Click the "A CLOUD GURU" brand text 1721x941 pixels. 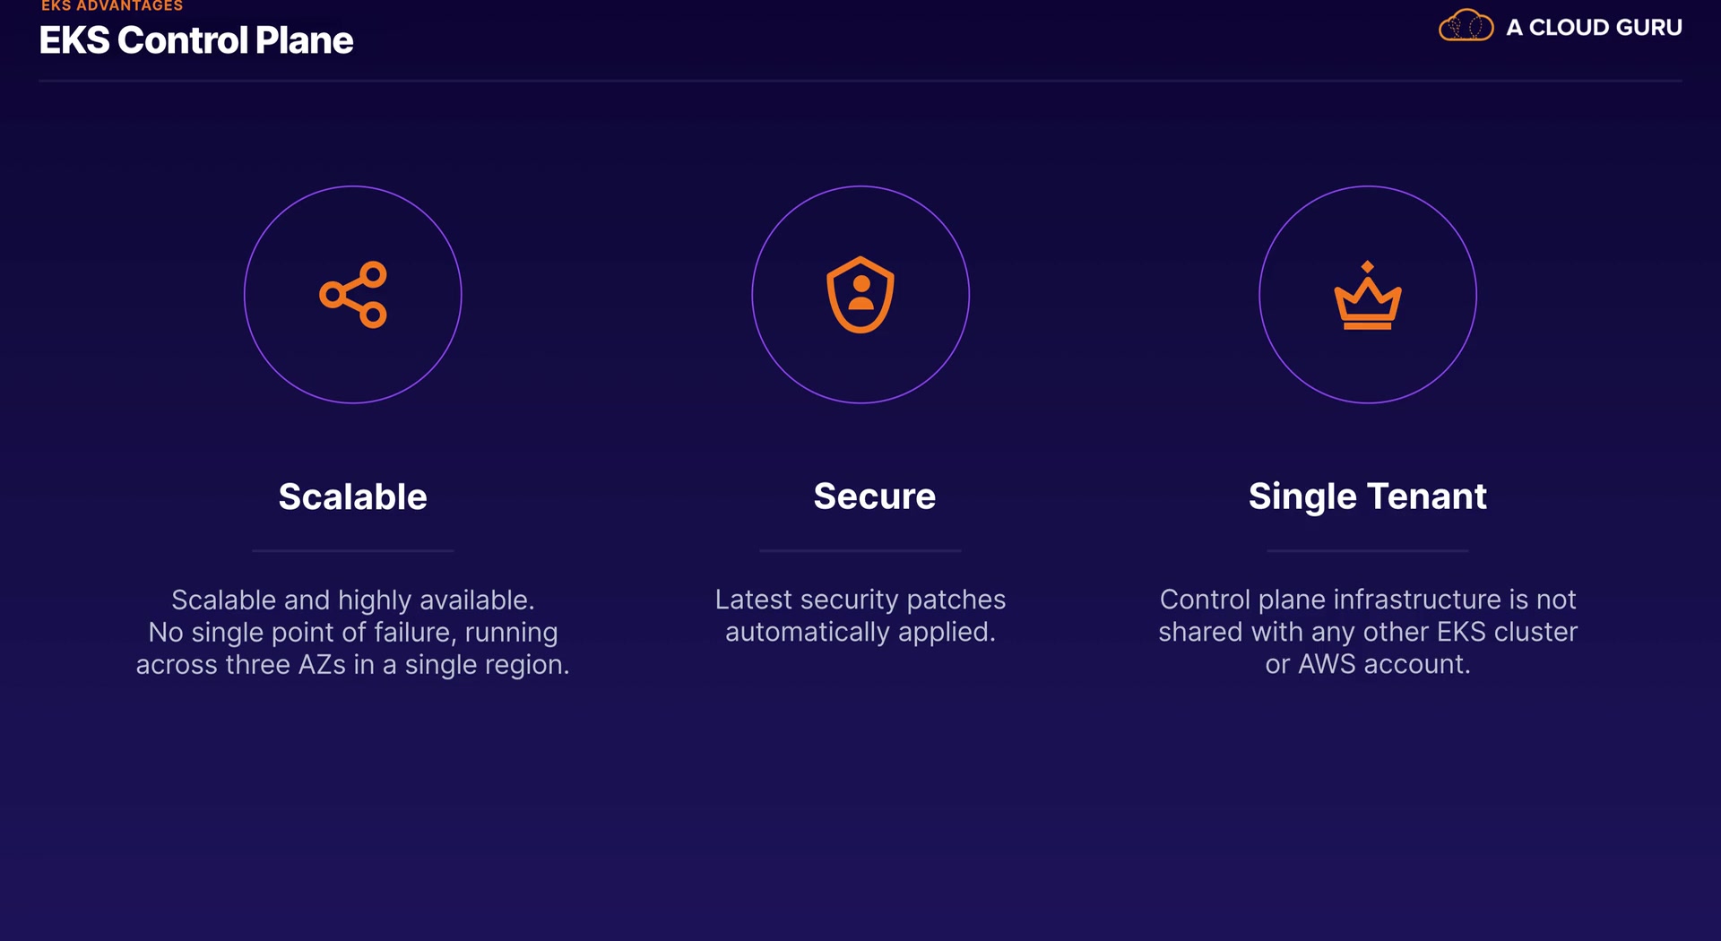point(1594,28)
